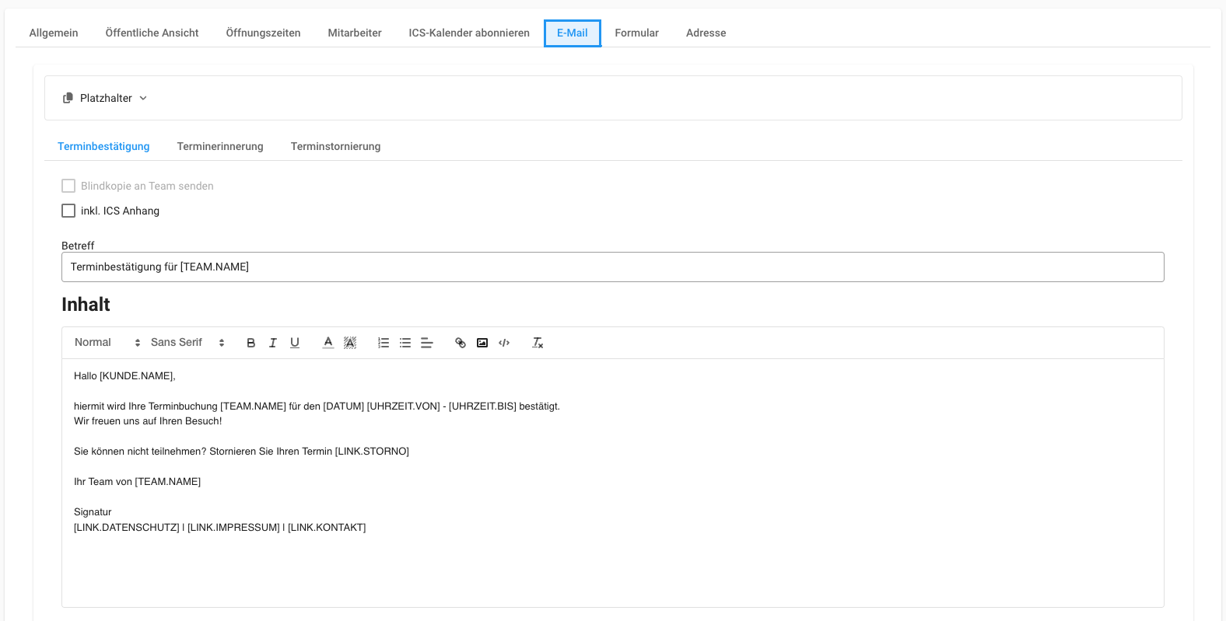Expand the Sans Serif font picker
This screenshot has width=1226, height=621.
tap(187, 343)
